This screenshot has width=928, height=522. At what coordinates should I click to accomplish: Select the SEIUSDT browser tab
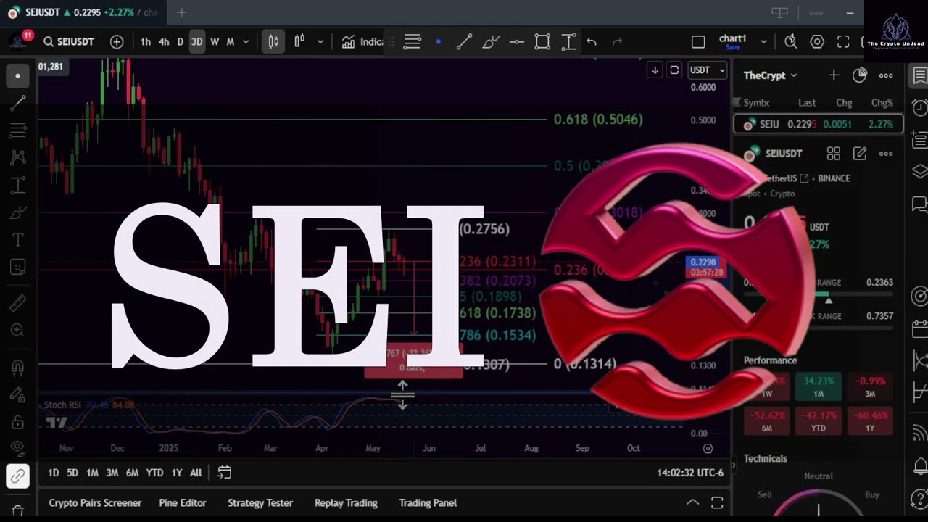(x=83, y=12)
